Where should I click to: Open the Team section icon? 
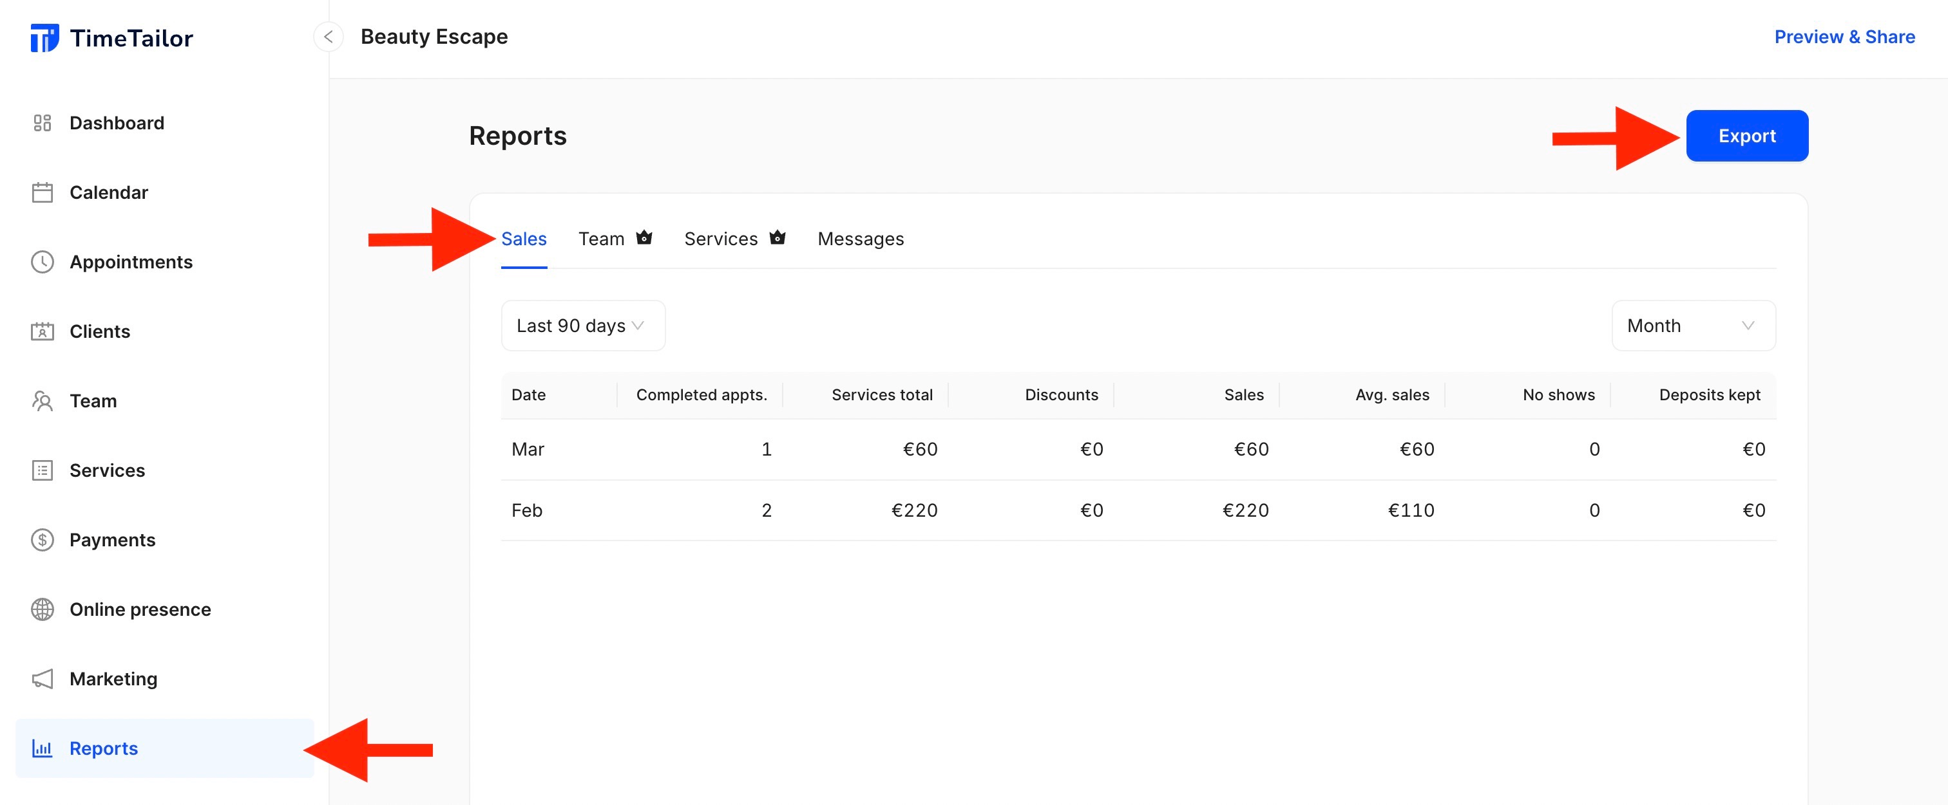43,401
